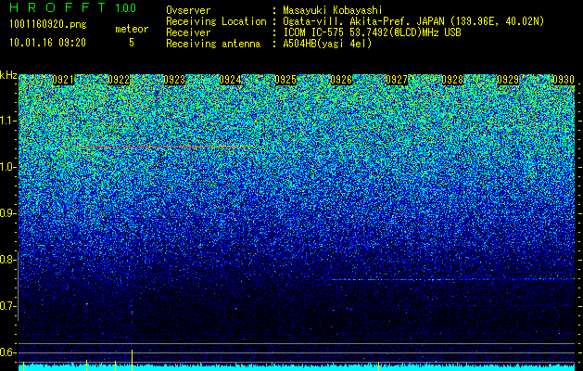The image size is (583, 371).
Task: Select the file name 1001160920.png
Action: [x=48, y=24]
